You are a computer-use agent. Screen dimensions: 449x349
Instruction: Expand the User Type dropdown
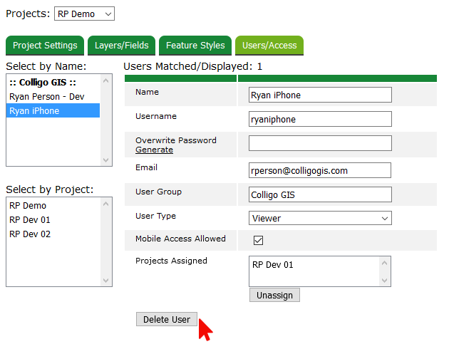pos(320,218)
